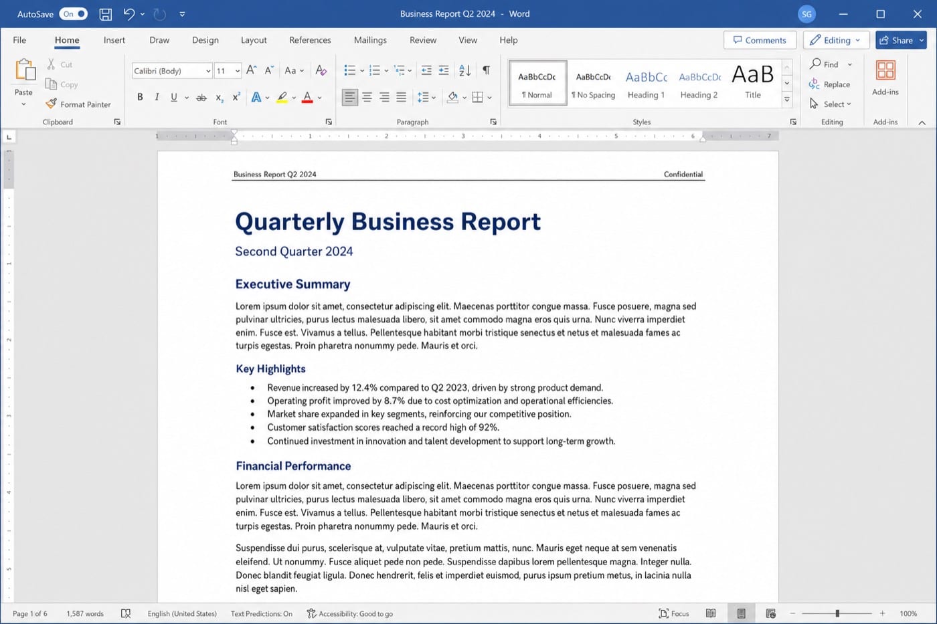Expand the Styles gallery
The height and width of the screenshot is (624, 937).
(x=787, y=99)
